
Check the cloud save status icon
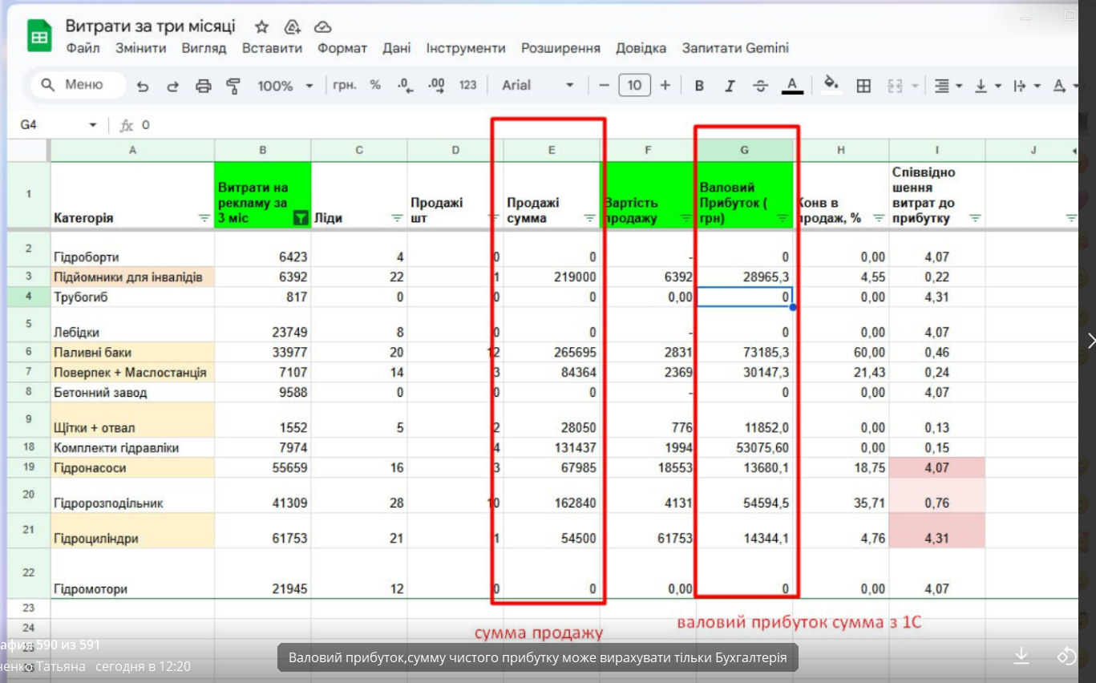322,26
